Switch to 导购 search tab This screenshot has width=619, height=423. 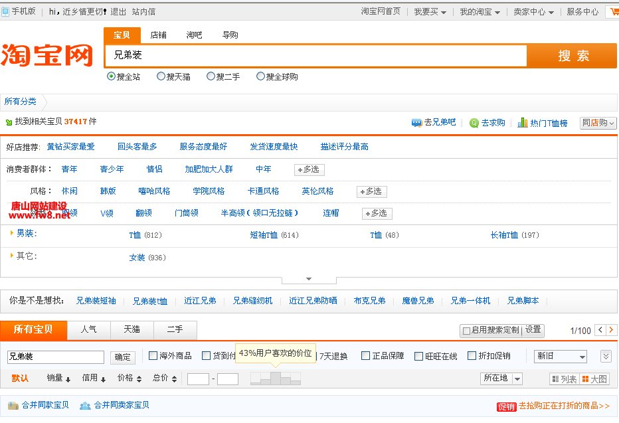coord(230,35)
